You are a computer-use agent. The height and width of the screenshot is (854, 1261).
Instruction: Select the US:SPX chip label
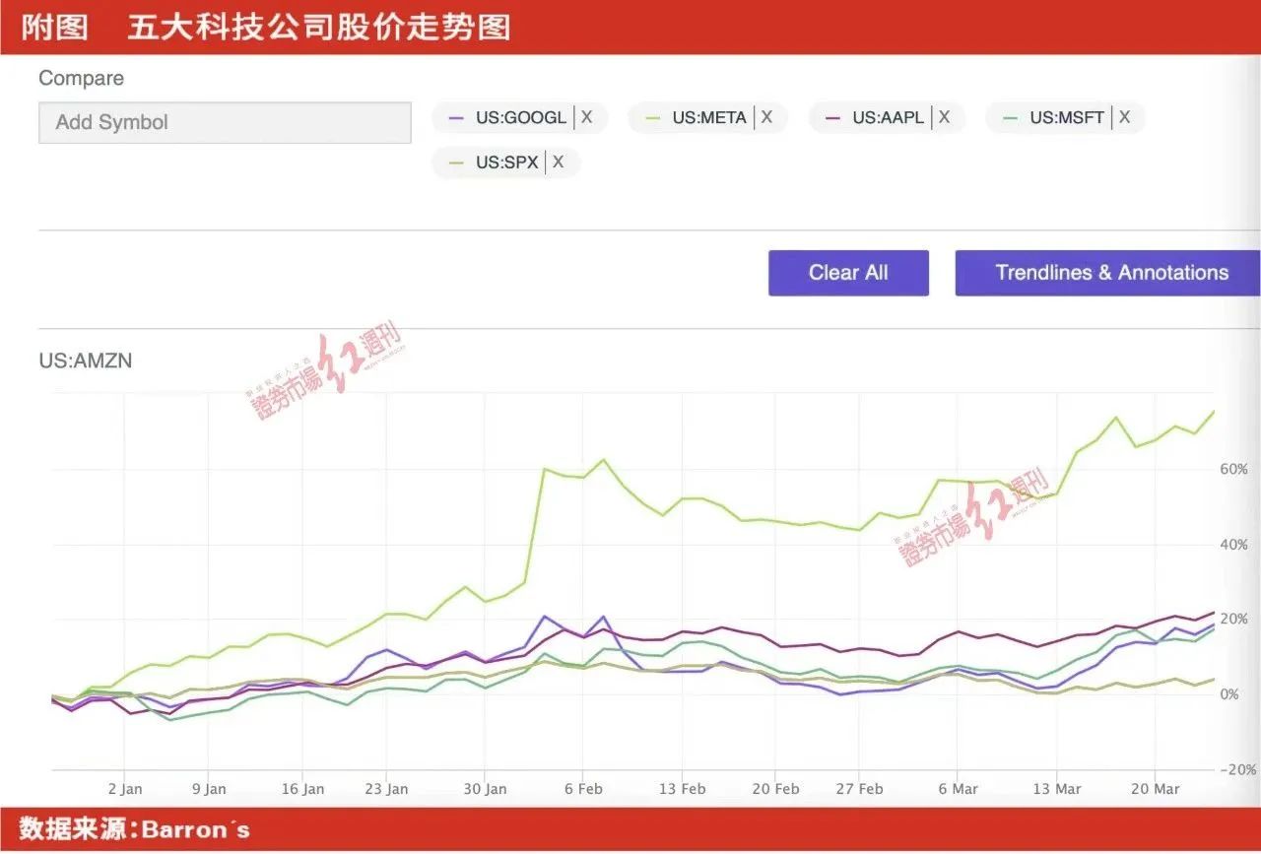(507, 162)
